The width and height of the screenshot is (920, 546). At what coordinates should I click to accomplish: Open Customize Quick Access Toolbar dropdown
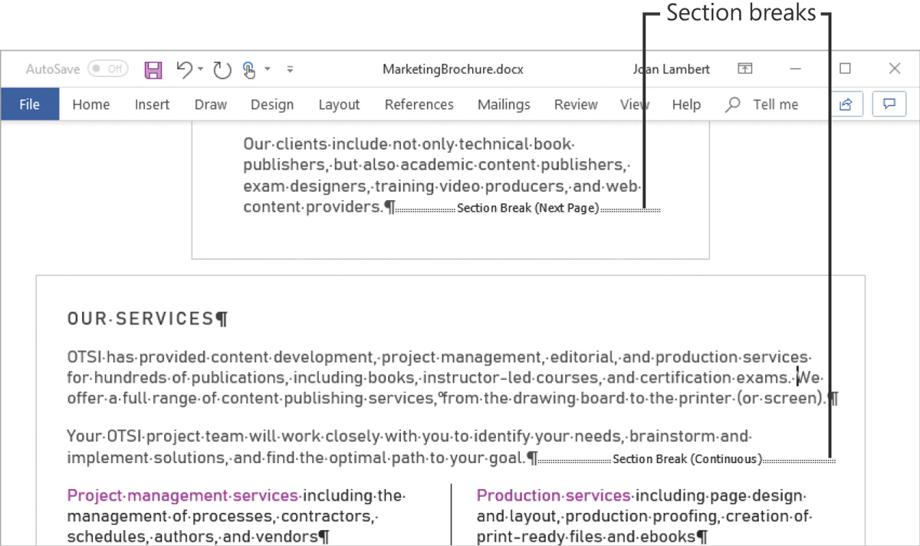(290, 69)
